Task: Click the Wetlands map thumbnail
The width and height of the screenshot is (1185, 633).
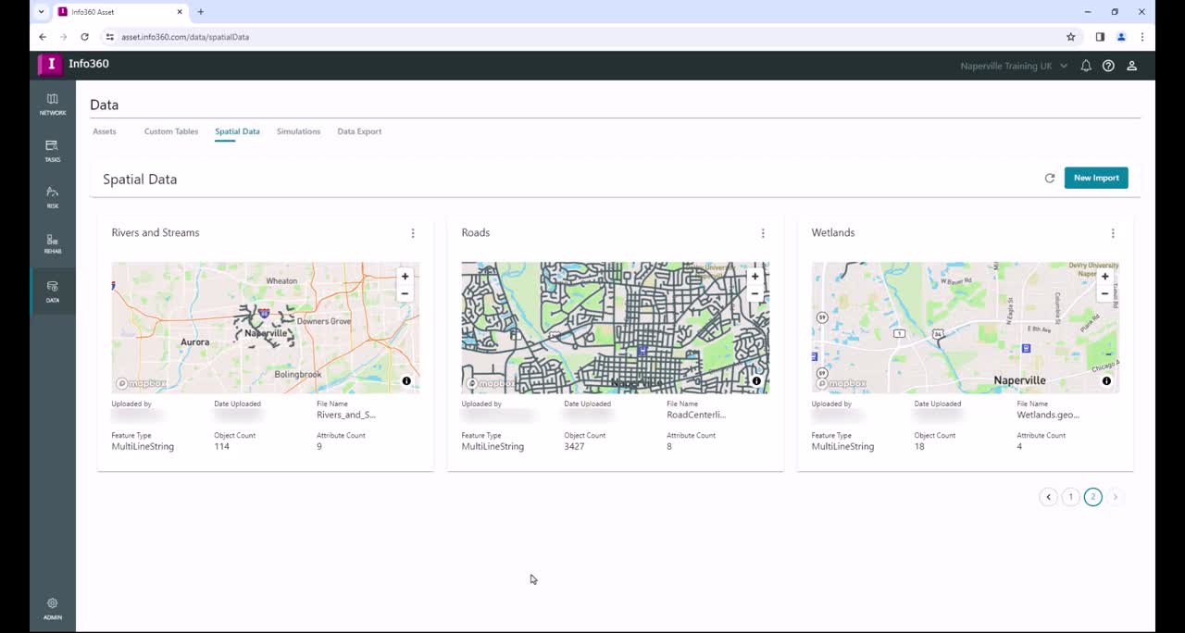Action: 965,328
